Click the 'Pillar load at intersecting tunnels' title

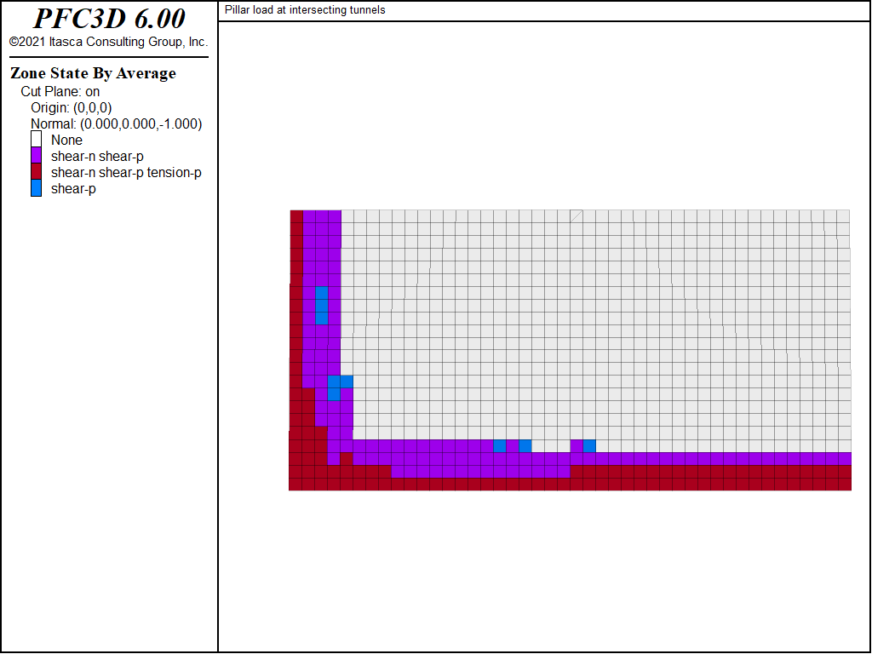[305, 10]
